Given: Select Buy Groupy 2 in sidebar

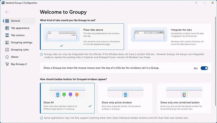Looking at the screenshot, I should (x=19, y=64).
